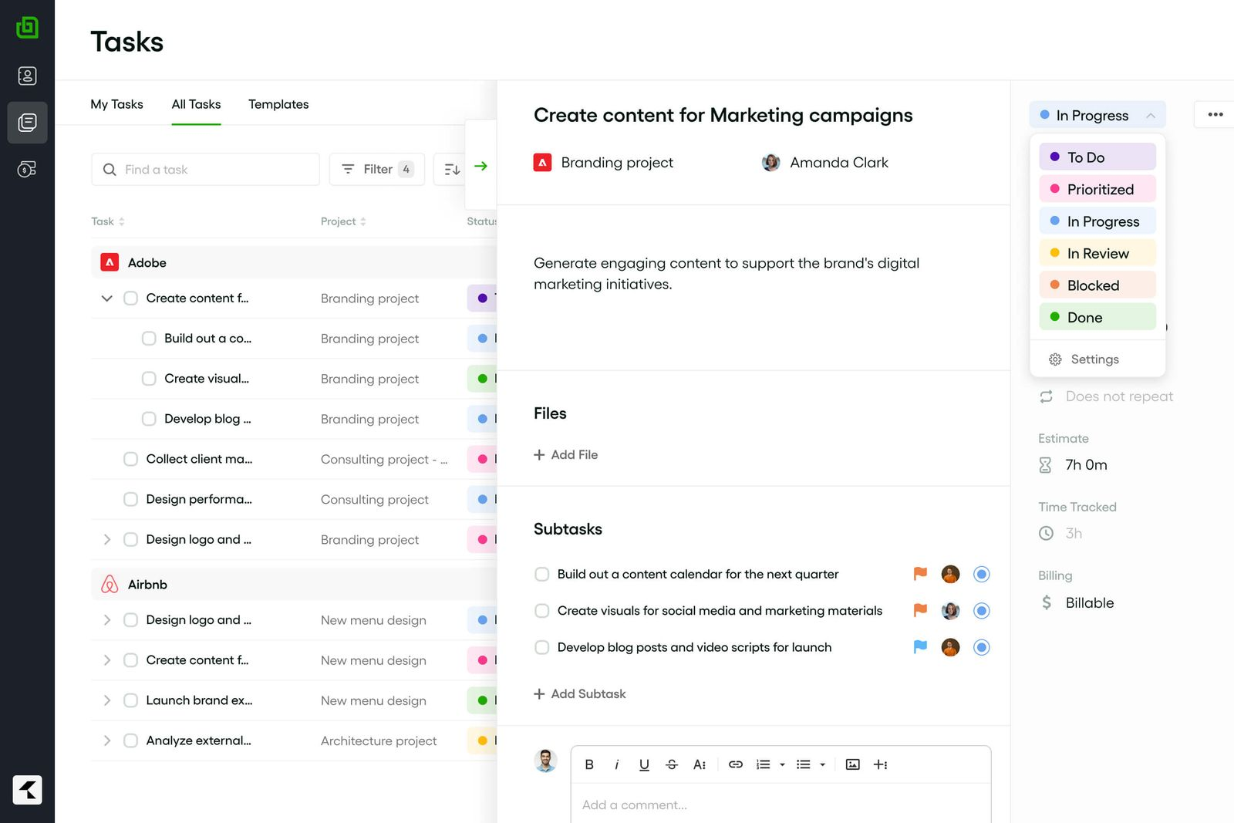
Task: Collapse the task panel with green arrow
Action: pos(481,166)
